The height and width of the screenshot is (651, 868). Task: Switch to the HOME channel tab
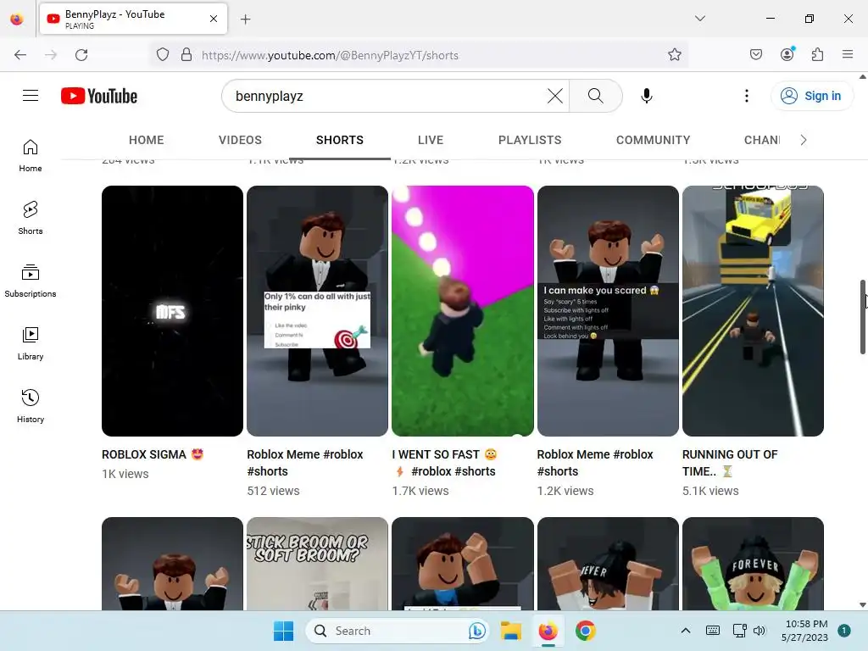146,140
